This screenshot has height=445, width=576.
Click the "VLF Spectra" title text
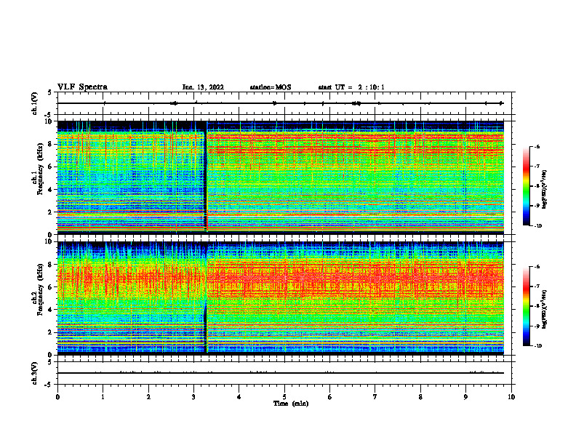82,87
